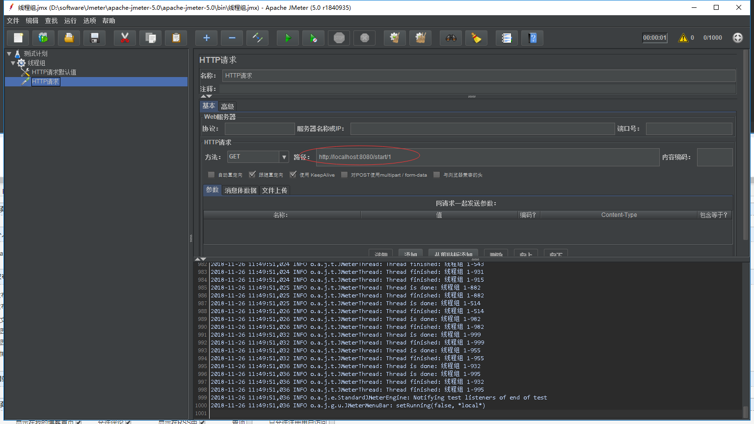Click the 端口号 input field
Viewport: 754px width, 424px height.
tap(689, 129)
